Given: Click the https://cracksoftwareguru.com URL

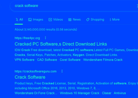Looking at the screenshot, I should point(36,71).
